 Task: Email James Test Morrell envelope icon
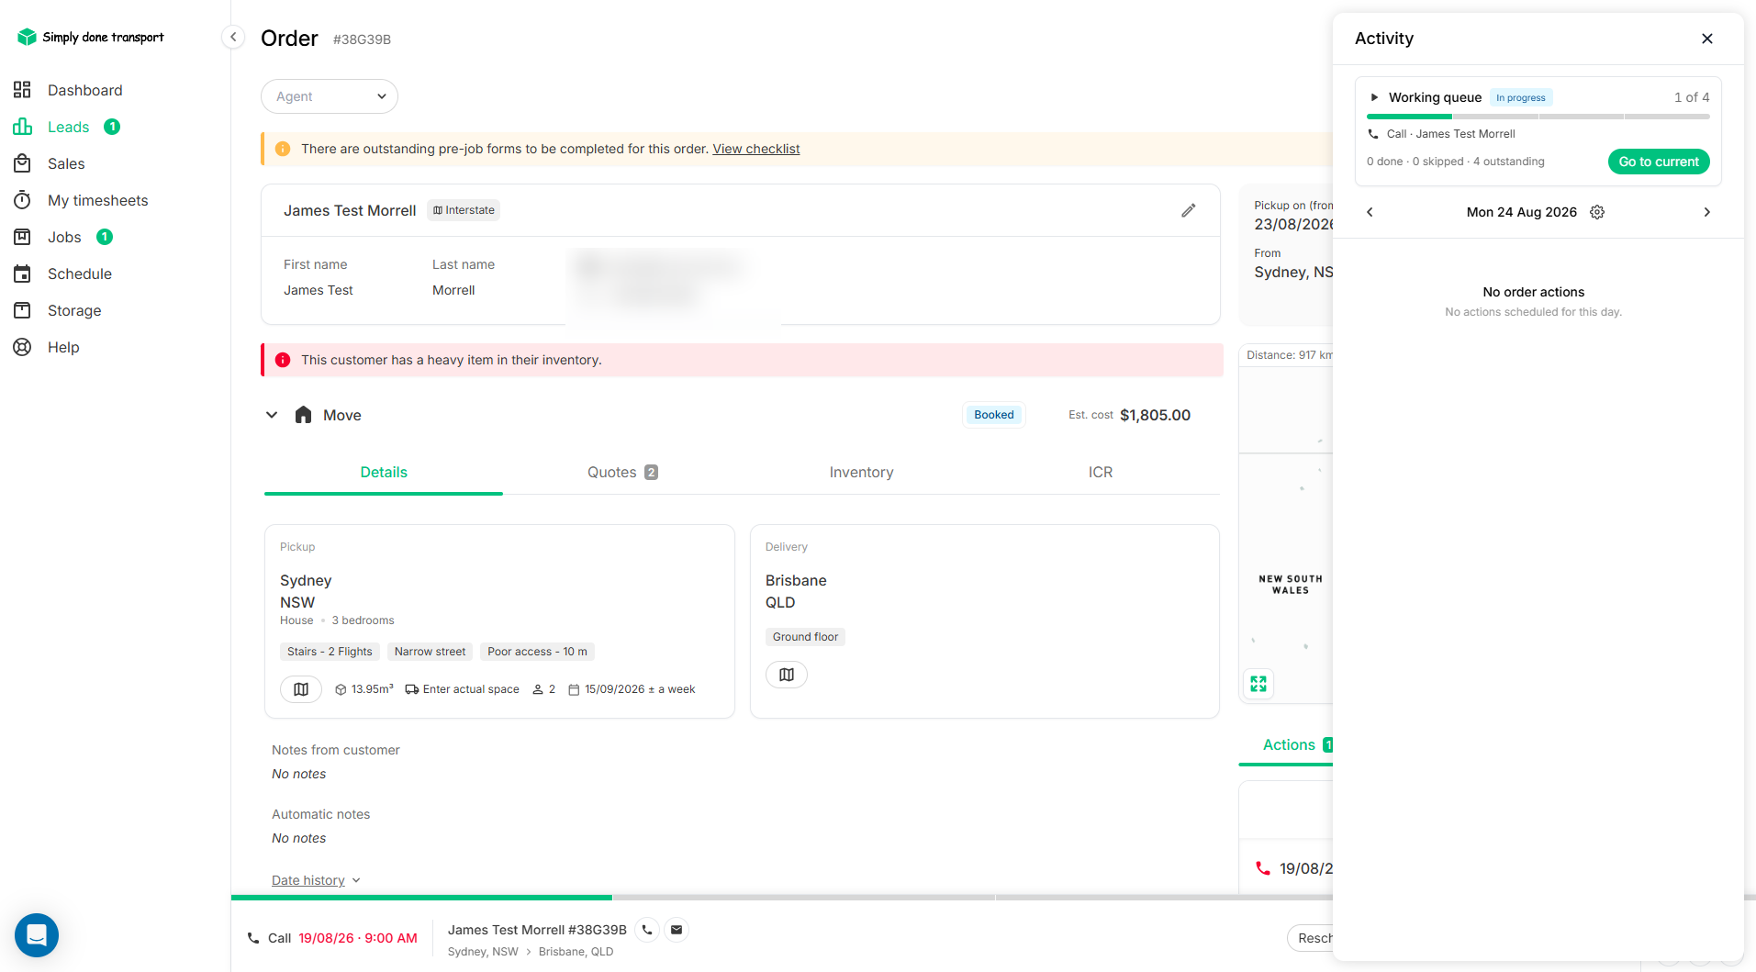677,930
